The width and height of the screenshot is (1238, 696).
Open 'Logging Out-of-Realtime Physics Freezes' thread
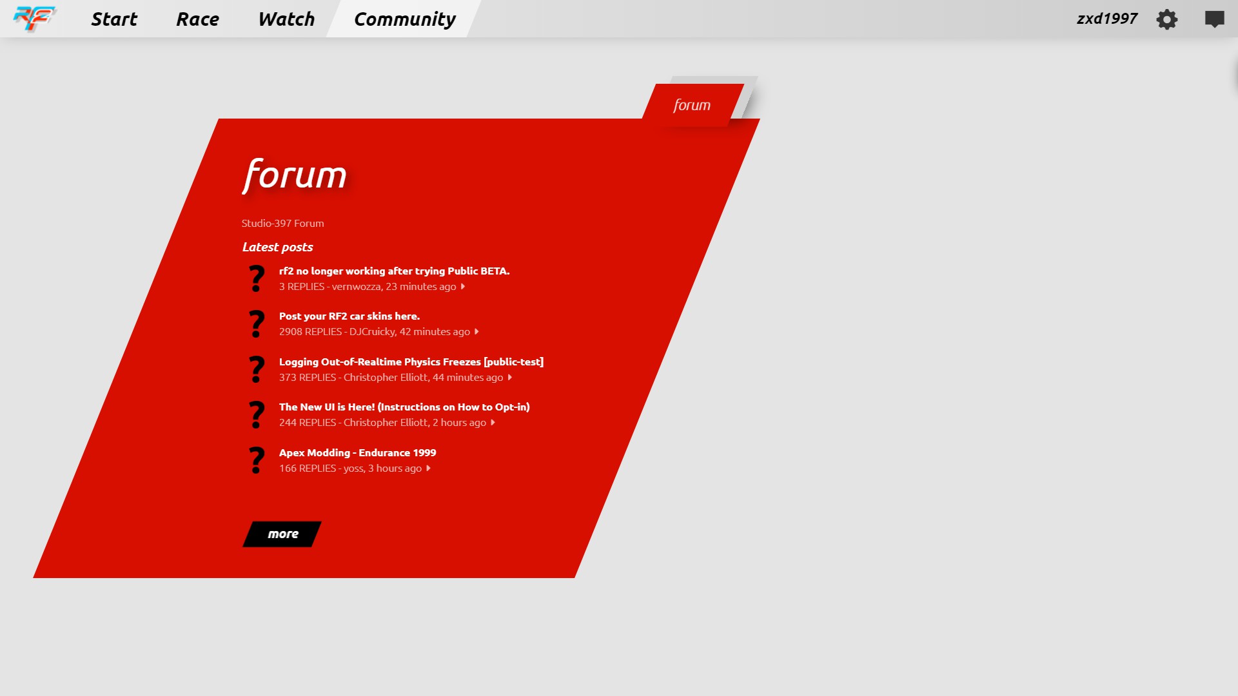click(x=411, y=362)
